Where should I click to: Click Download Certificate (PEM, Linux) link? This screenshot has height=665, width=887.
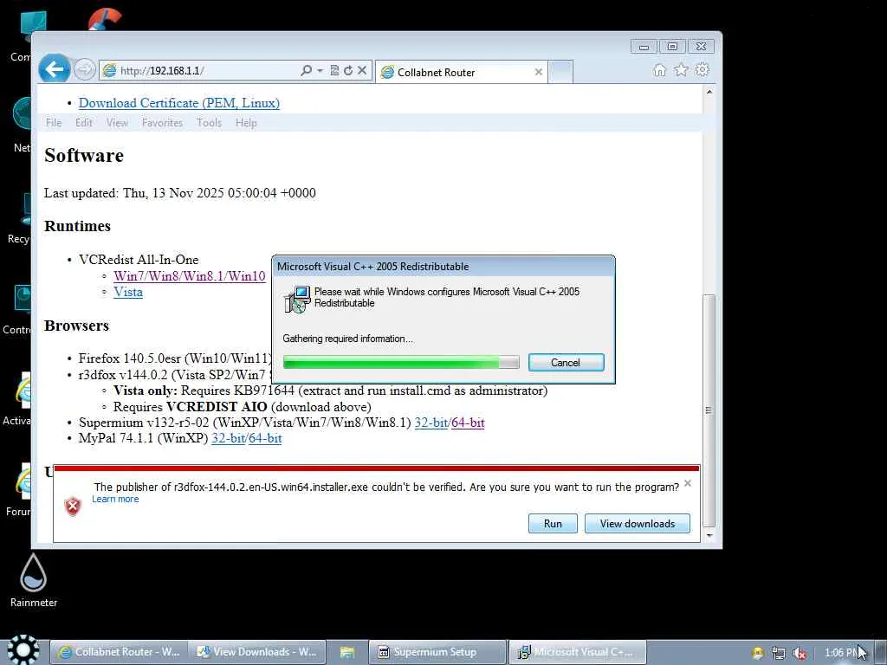point(179,103)
